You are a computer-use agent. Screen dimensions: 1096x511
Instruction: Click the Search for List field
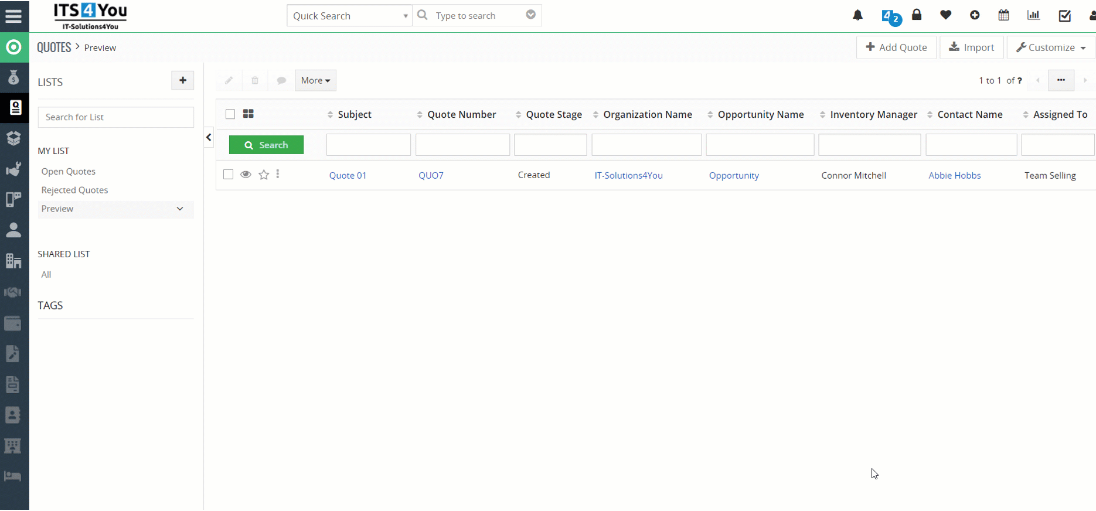115,117
